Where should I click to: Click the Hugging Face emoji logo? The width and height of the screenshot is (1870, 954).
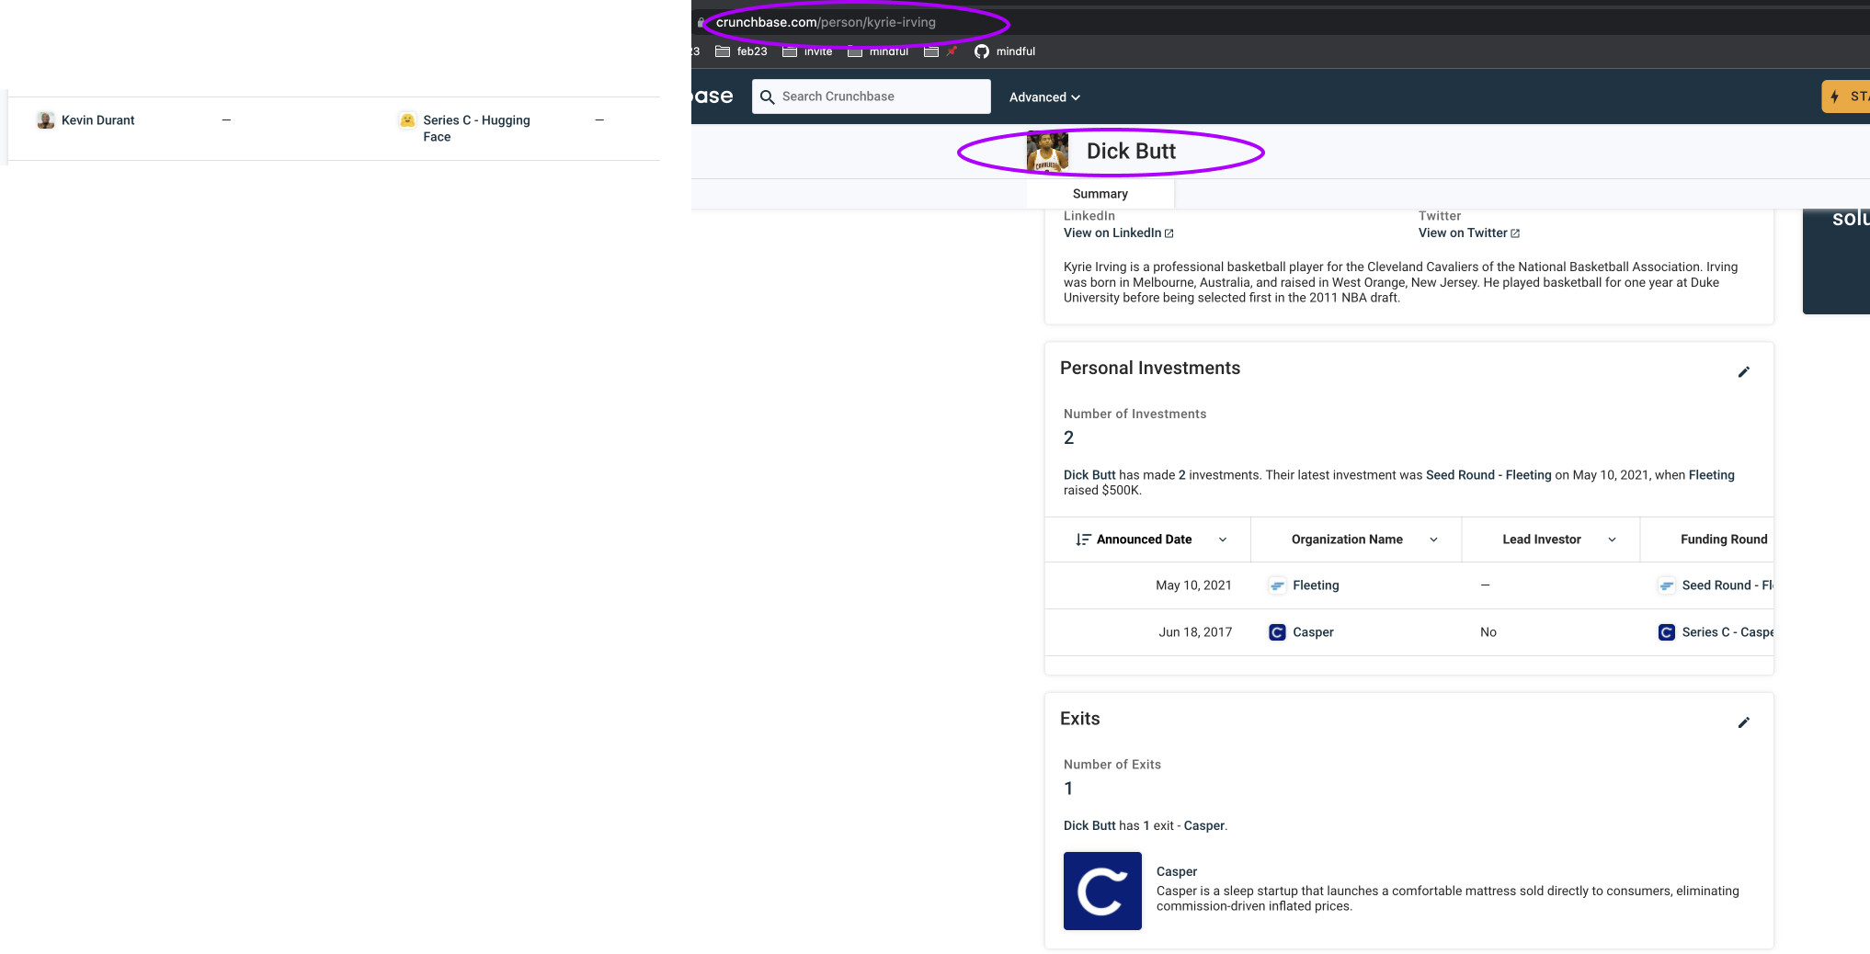(x=407, y=120)
